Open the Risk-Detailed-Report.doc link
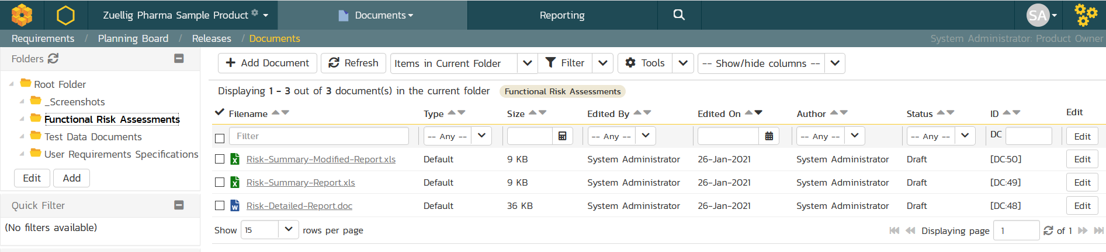The image size is (1106, 252). point(299,206)
